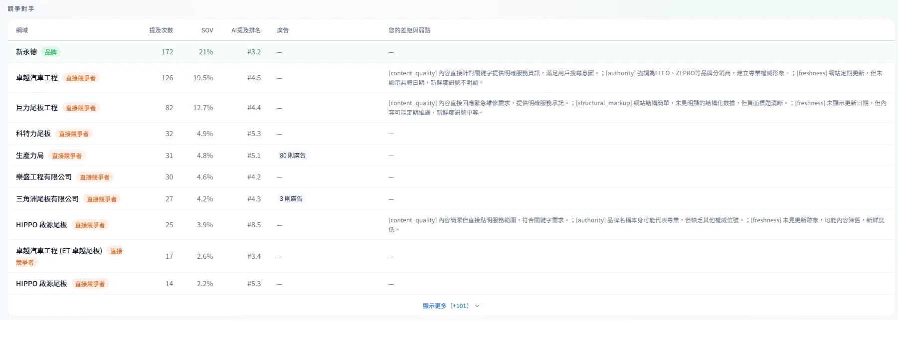898x337 pixels.
Task: Click the 4.9% SOV value
Action: click(x=205, y=134)
